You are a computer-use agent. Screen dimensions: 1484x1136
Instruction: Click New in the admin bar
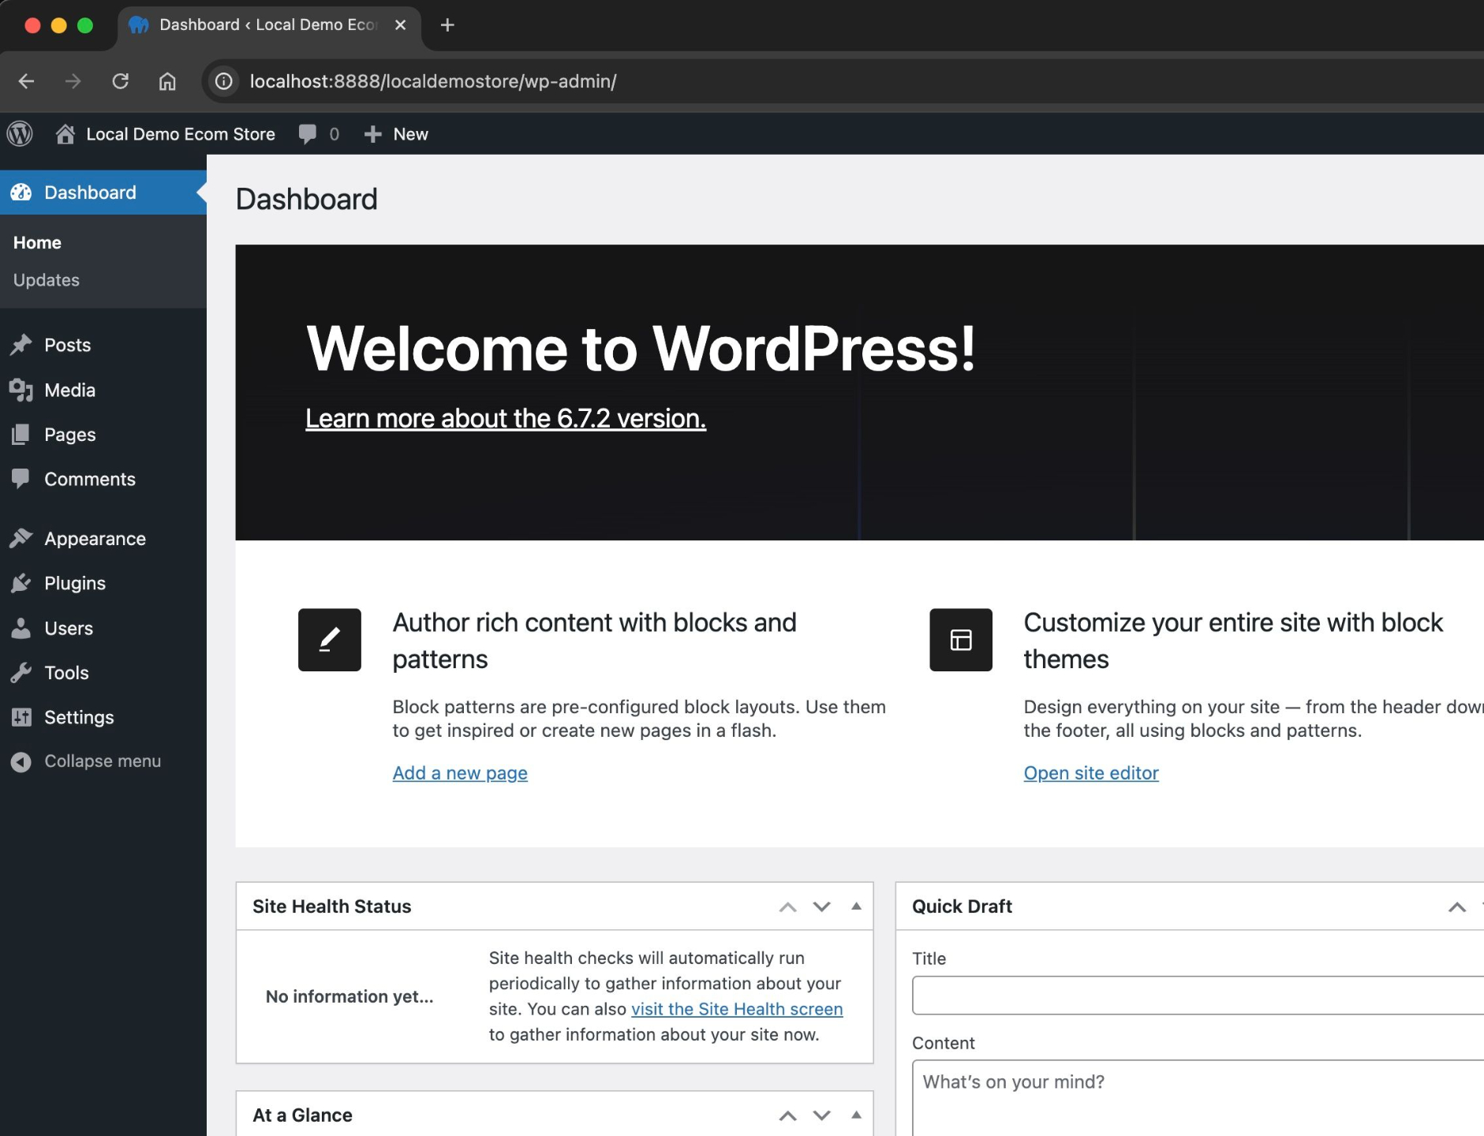[x=411, y=134]
